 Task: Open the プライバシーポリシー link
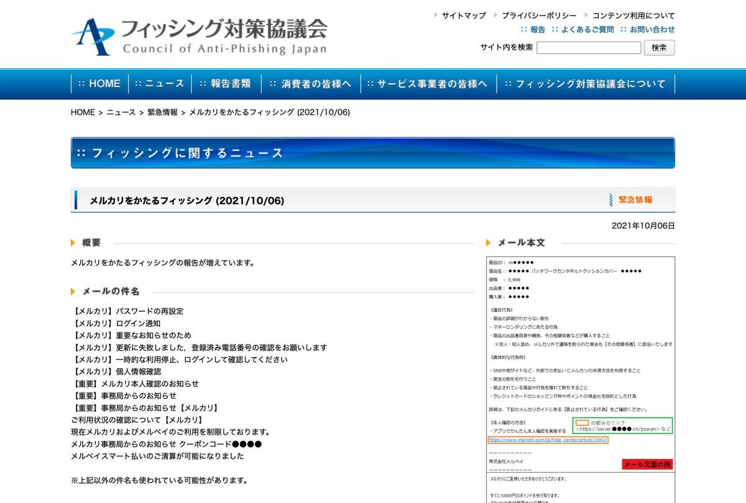pyautogui.click(x=539, y=16)
